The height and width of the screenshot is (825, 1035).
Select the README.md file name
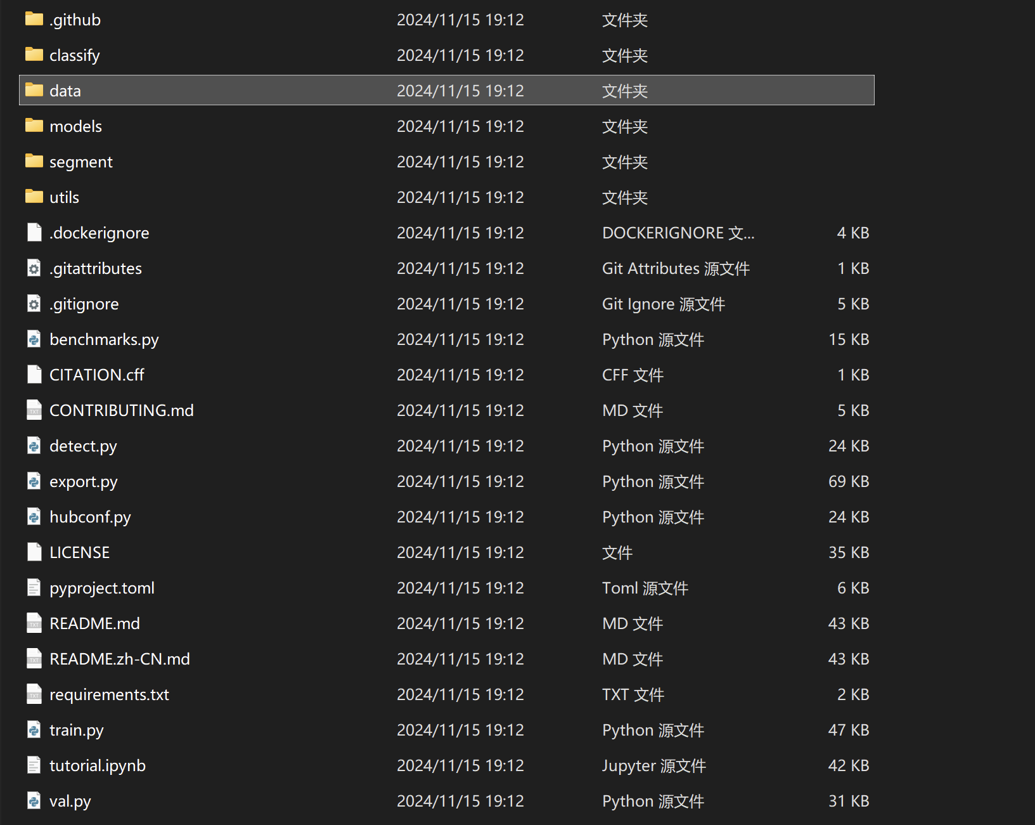coord(94,623)
